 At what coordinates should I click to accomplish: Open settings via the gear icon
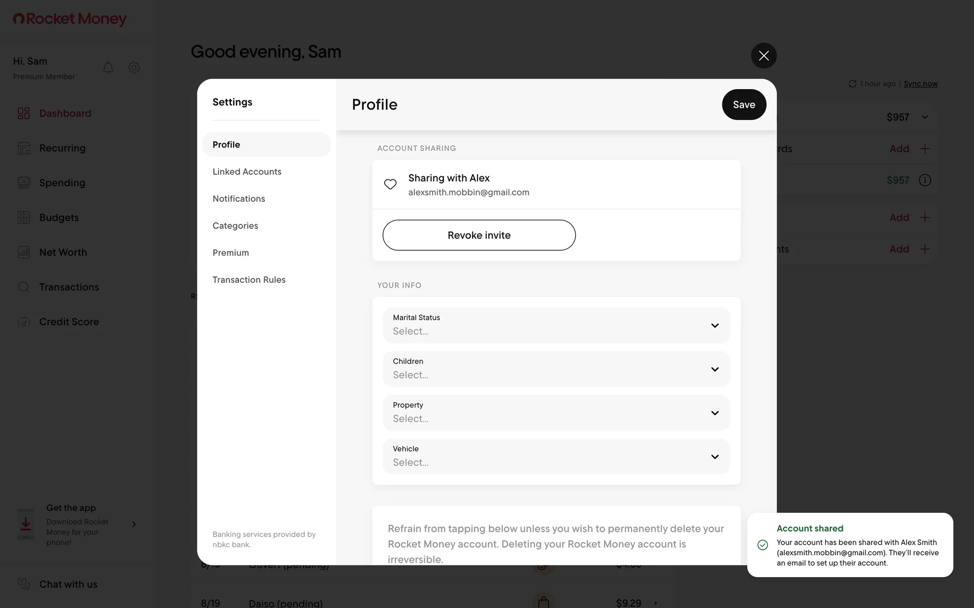click(134, 67)
